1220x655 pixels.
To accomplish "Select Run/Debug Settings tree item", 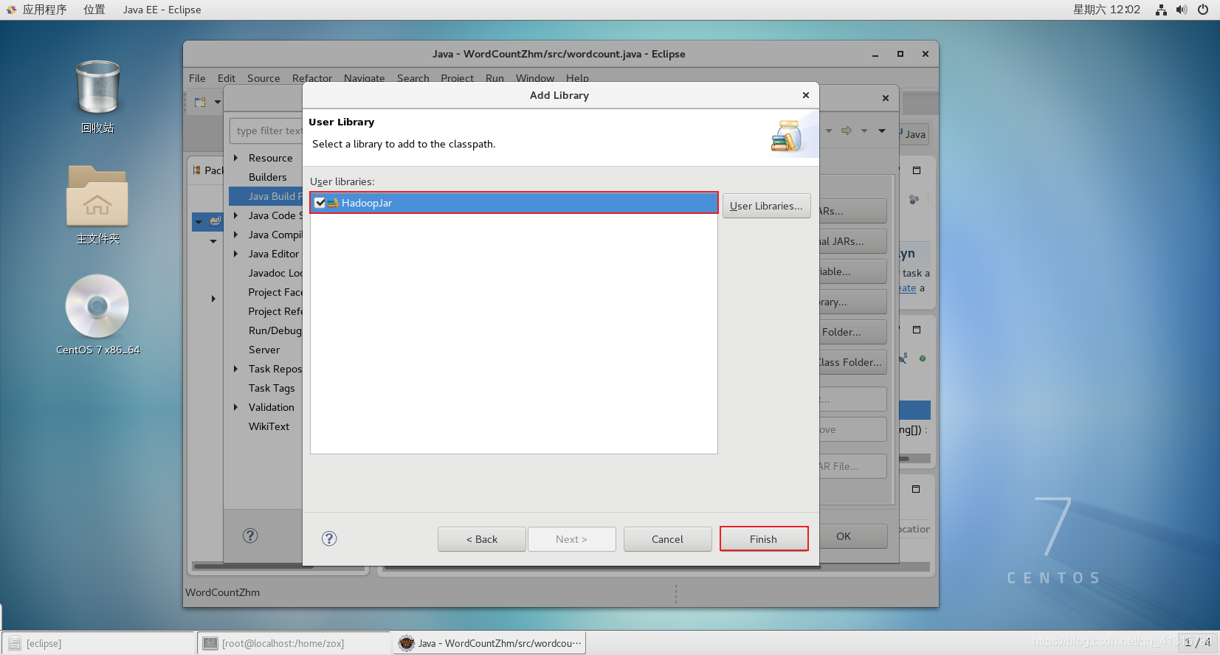I will 275,330.
